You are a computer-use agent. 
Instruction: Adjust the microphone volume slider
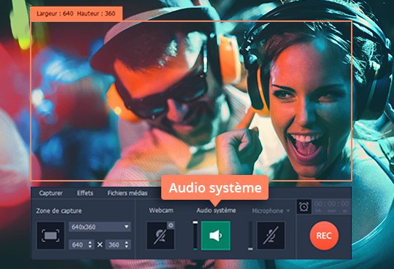250,235
